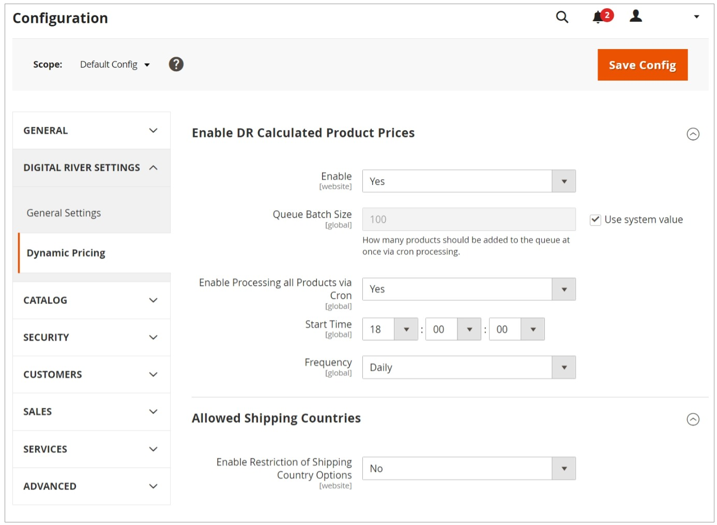Open the scope help question mark icon
This screenshot has width=717, height=525.
coord(176,65)
